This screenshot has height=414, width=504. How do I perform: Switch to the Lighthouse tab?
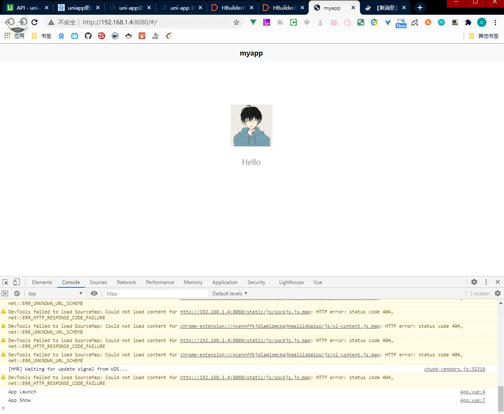pyautogui.click(x=291, y=282)
